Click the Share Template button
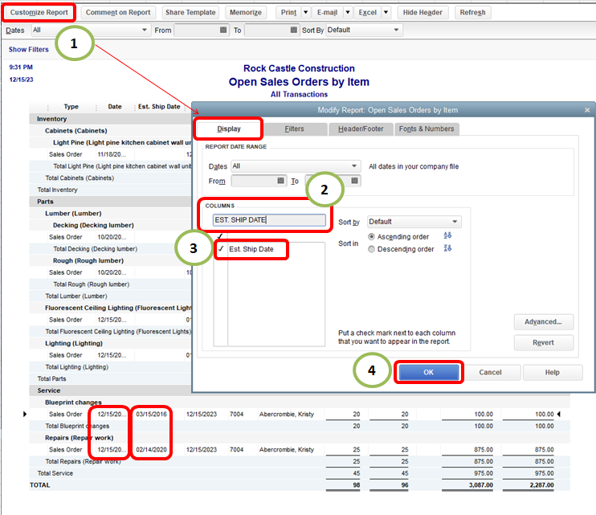 (x=190, y=12)
